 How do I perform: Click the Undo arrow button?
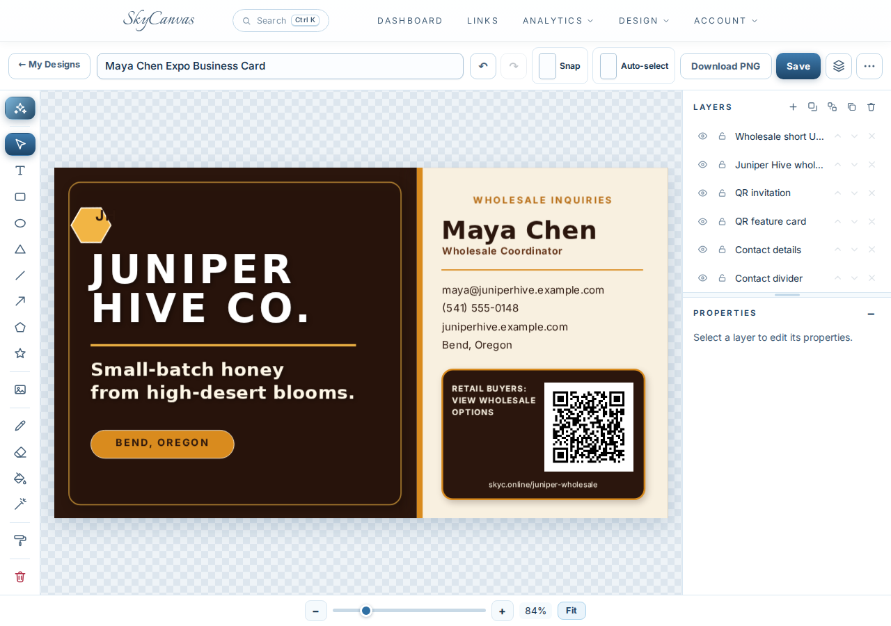coord(483,66)
